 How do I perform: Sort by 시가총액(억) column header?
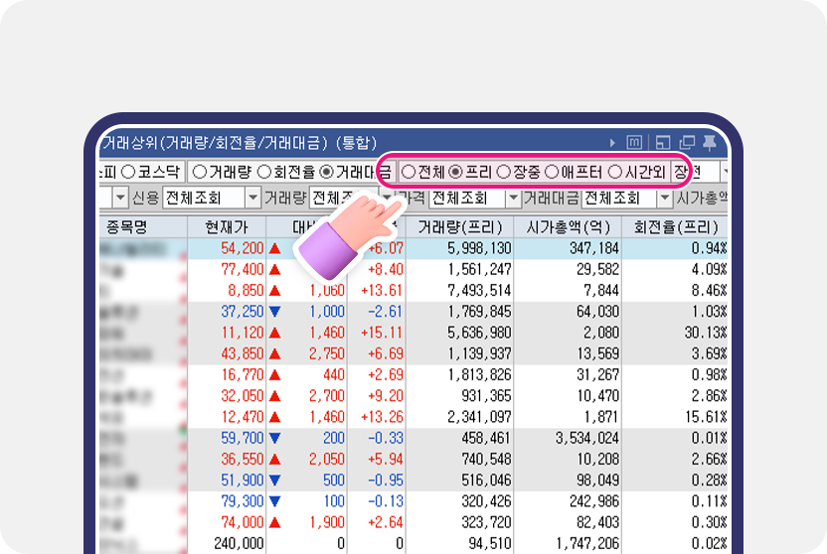pos(568,225)
